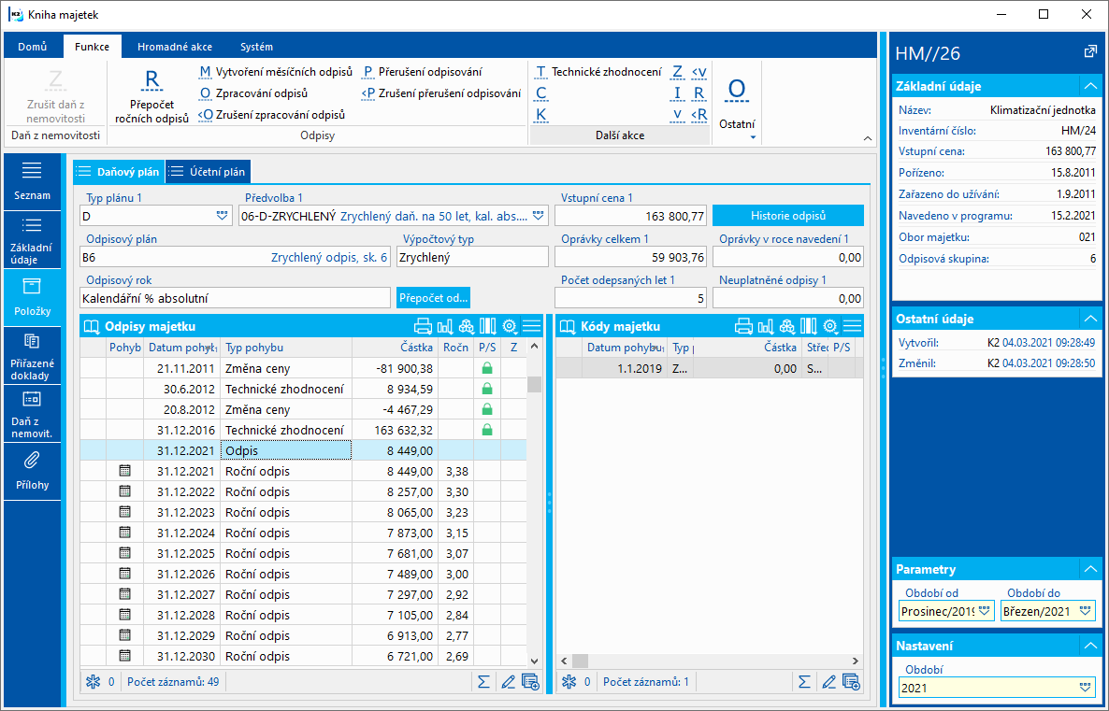This screenshot has width=1109, height=711.
Task: Click the K icon in Další akce
Action: (x=541, y=115)
